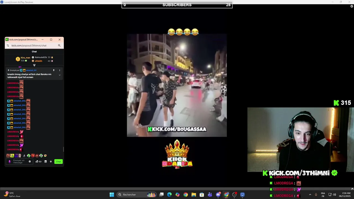Click the Chat header title
This screenshot has width=354, height=199.
pos(34,52)
